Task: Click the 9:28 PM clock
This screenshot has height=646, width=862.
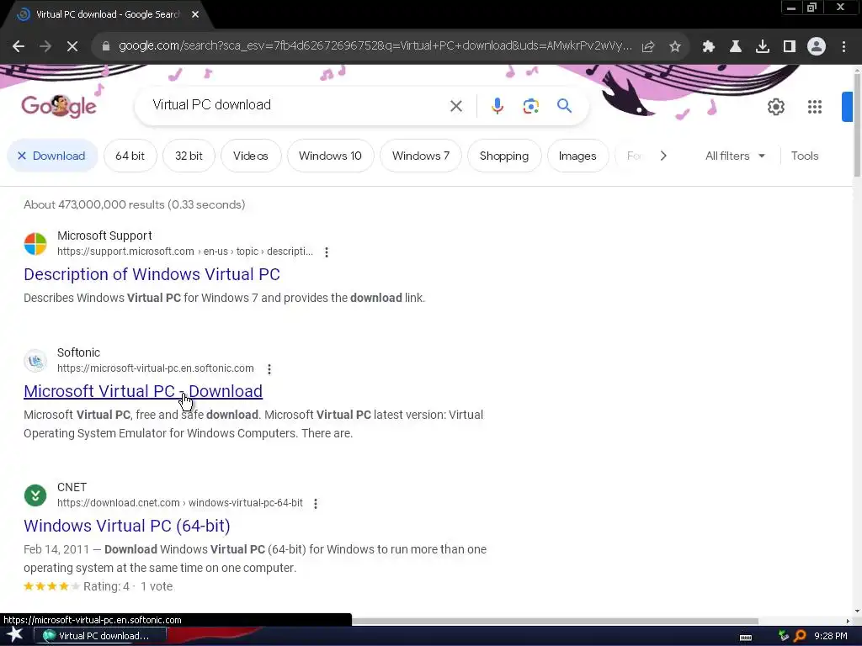Action: [x=831, y=636]
